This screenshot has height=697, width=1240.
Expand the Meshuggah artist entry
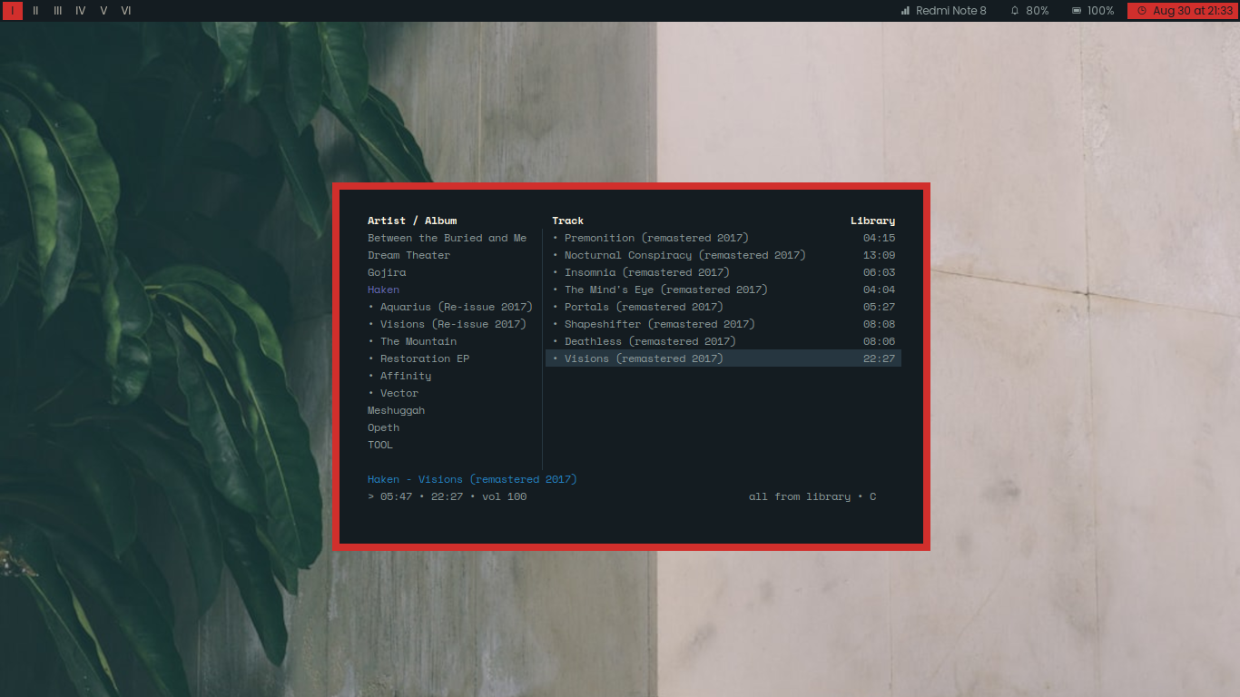[x=396, y=410]
